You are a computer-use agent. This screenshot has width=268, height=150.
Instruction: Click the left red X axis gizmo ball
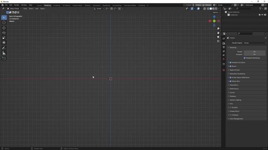210,21
